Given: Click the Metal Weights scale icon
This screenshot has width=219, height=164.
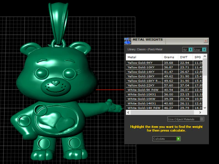Looking at the screenshot, I should tap(127, 41).
